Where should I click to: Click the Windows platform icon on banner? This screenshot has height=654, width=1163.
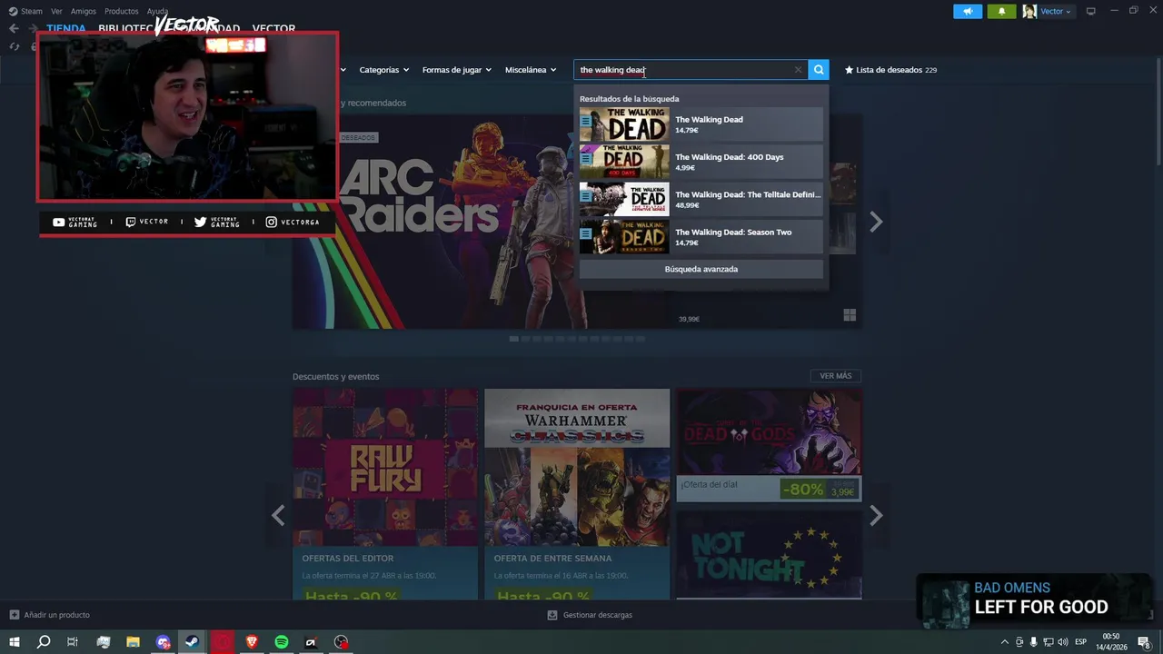click(850, 315)
